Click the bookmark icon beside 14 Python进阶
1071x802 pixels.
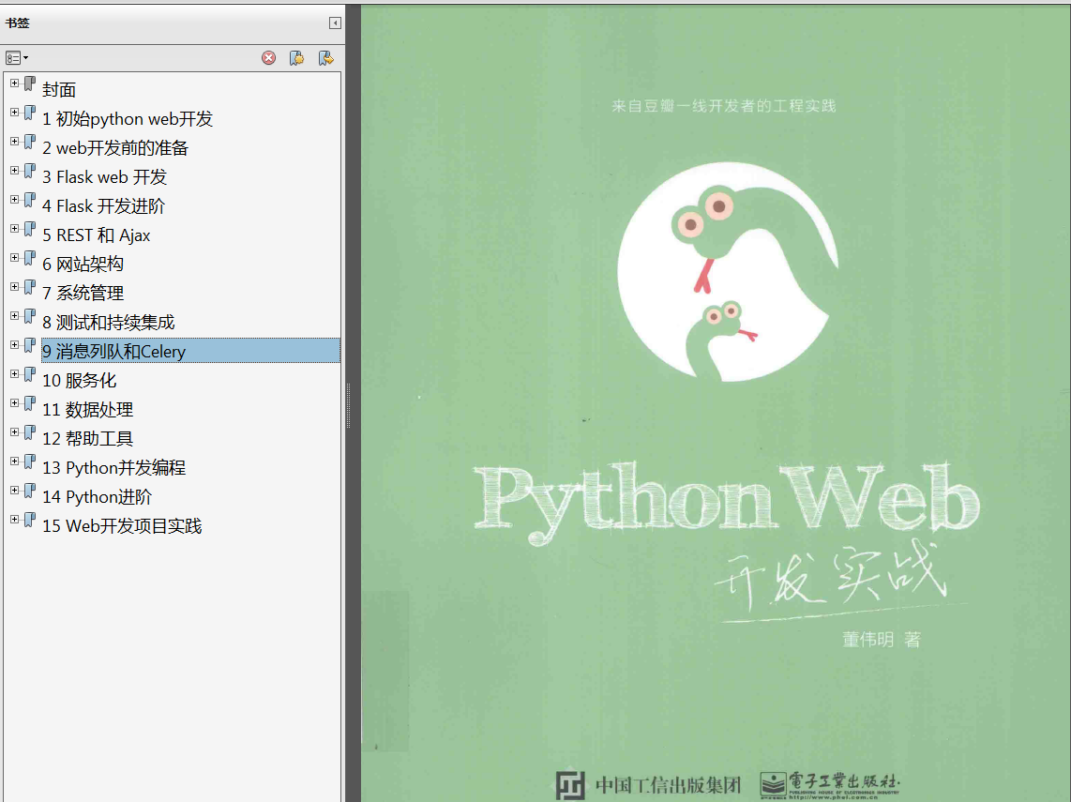(x=29, y=491)
